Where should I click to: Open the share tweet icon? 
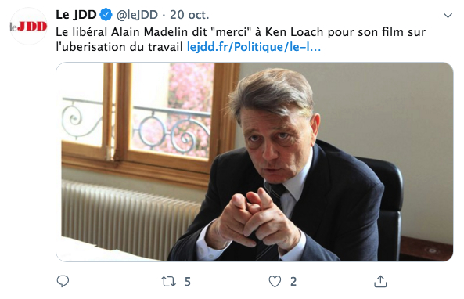click(380, 281)
